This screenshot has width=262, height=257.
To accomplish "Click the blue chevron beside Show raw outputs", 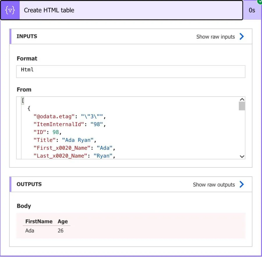I will [242, 184].
